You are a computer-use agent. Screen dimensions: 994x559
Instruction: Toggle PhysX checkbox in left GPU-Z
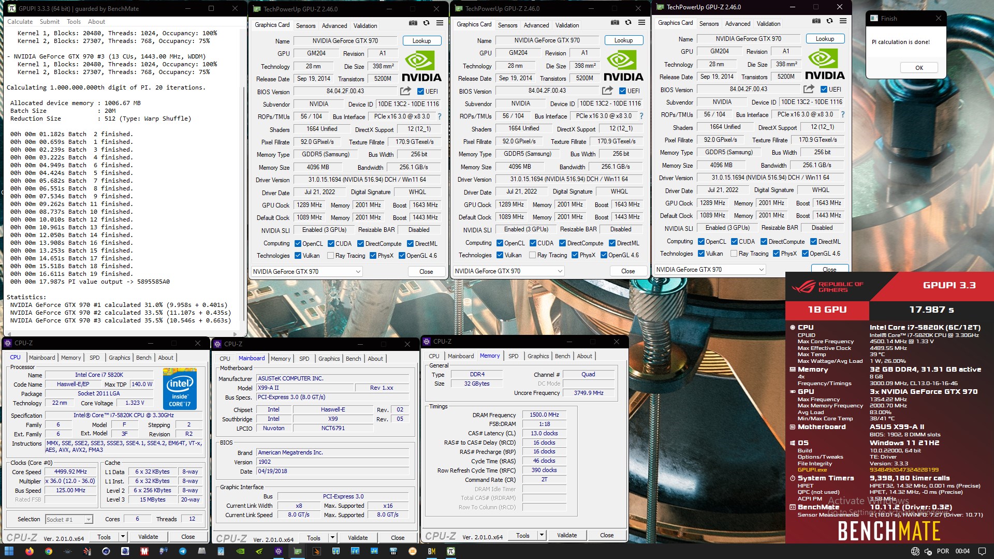click(373, 256)
